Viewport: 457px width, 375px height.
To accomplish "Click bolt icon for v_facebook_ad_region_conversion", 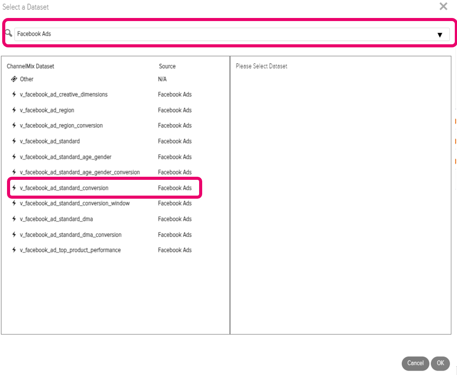I will point(14,125).
